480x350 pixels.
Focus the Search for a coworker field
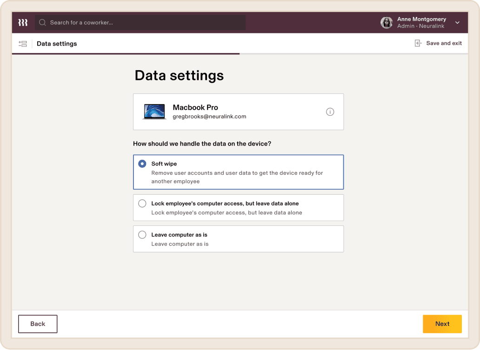point(144,22)
